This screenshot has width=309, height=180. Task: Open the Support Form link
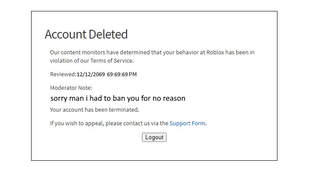187,123
